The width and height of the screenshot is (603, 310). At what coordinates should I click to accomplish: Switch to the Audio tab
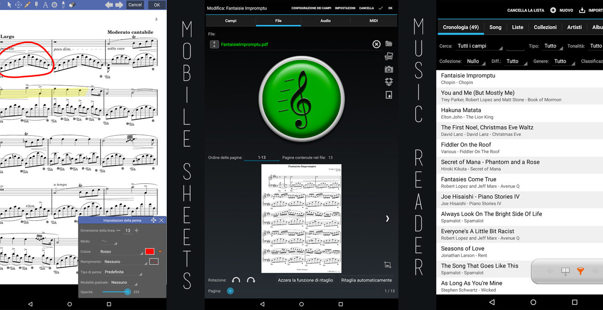(x=325, y=21)
